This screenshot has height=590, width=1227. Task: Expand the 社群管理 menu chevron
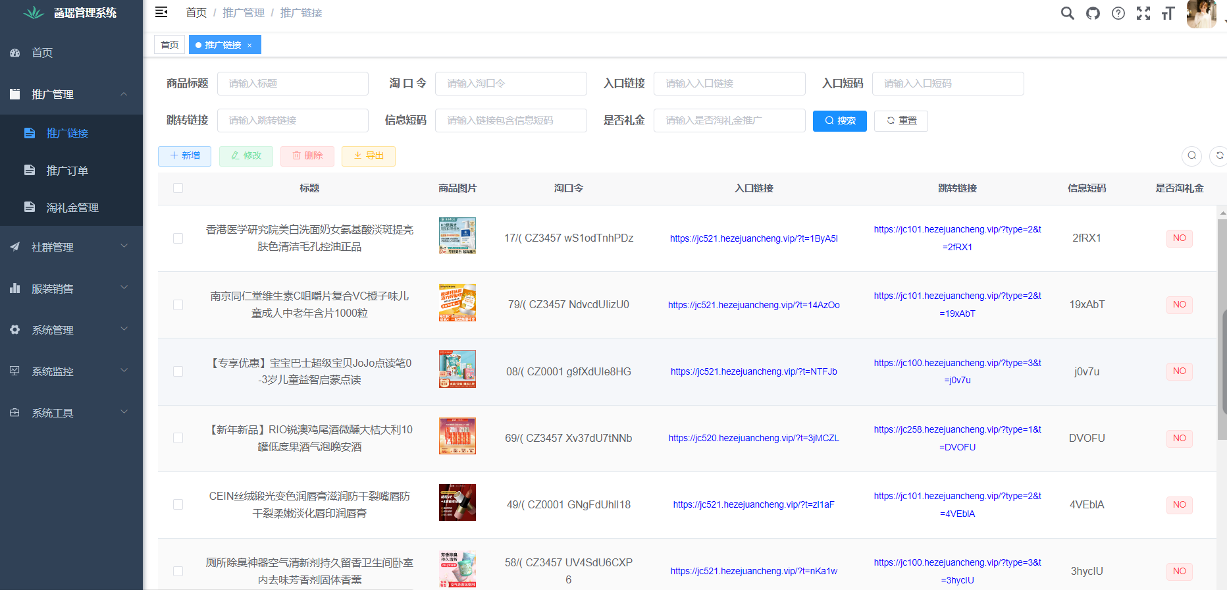tap(124, 246)
